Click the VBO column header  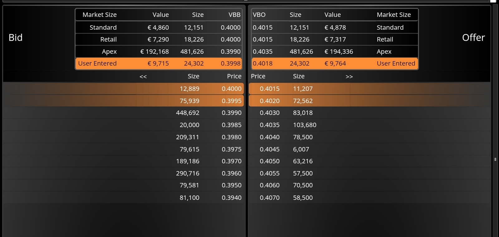coord(259,15)
